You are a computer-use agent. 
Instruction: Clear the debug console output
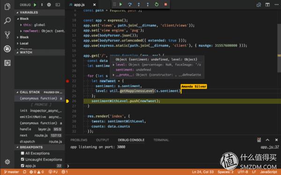click(x=259, y=140)
